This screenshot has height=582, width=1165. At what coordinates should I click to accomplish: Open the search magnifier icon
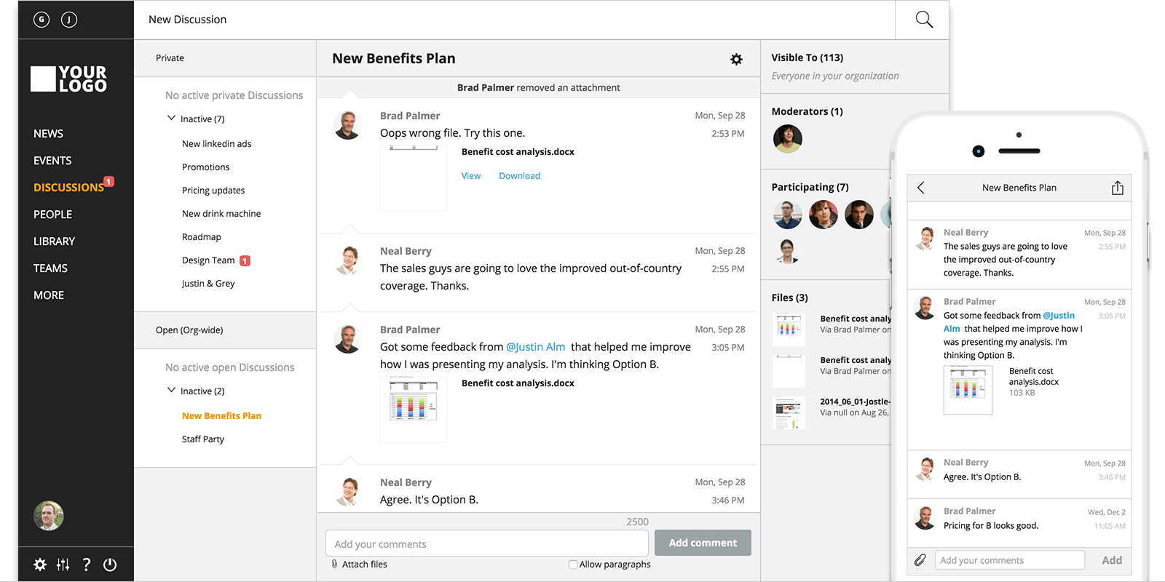[923, 20]
